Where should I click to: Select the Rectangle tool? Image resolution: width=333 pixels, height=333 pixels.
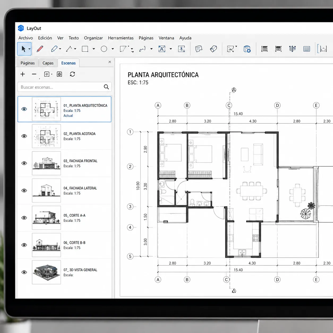coord(85,49)
